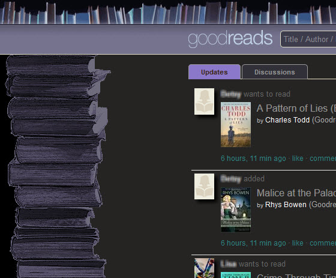Open blurred username before 'added'
Viewport: 336px width, 278px height.
coord(231,179)
